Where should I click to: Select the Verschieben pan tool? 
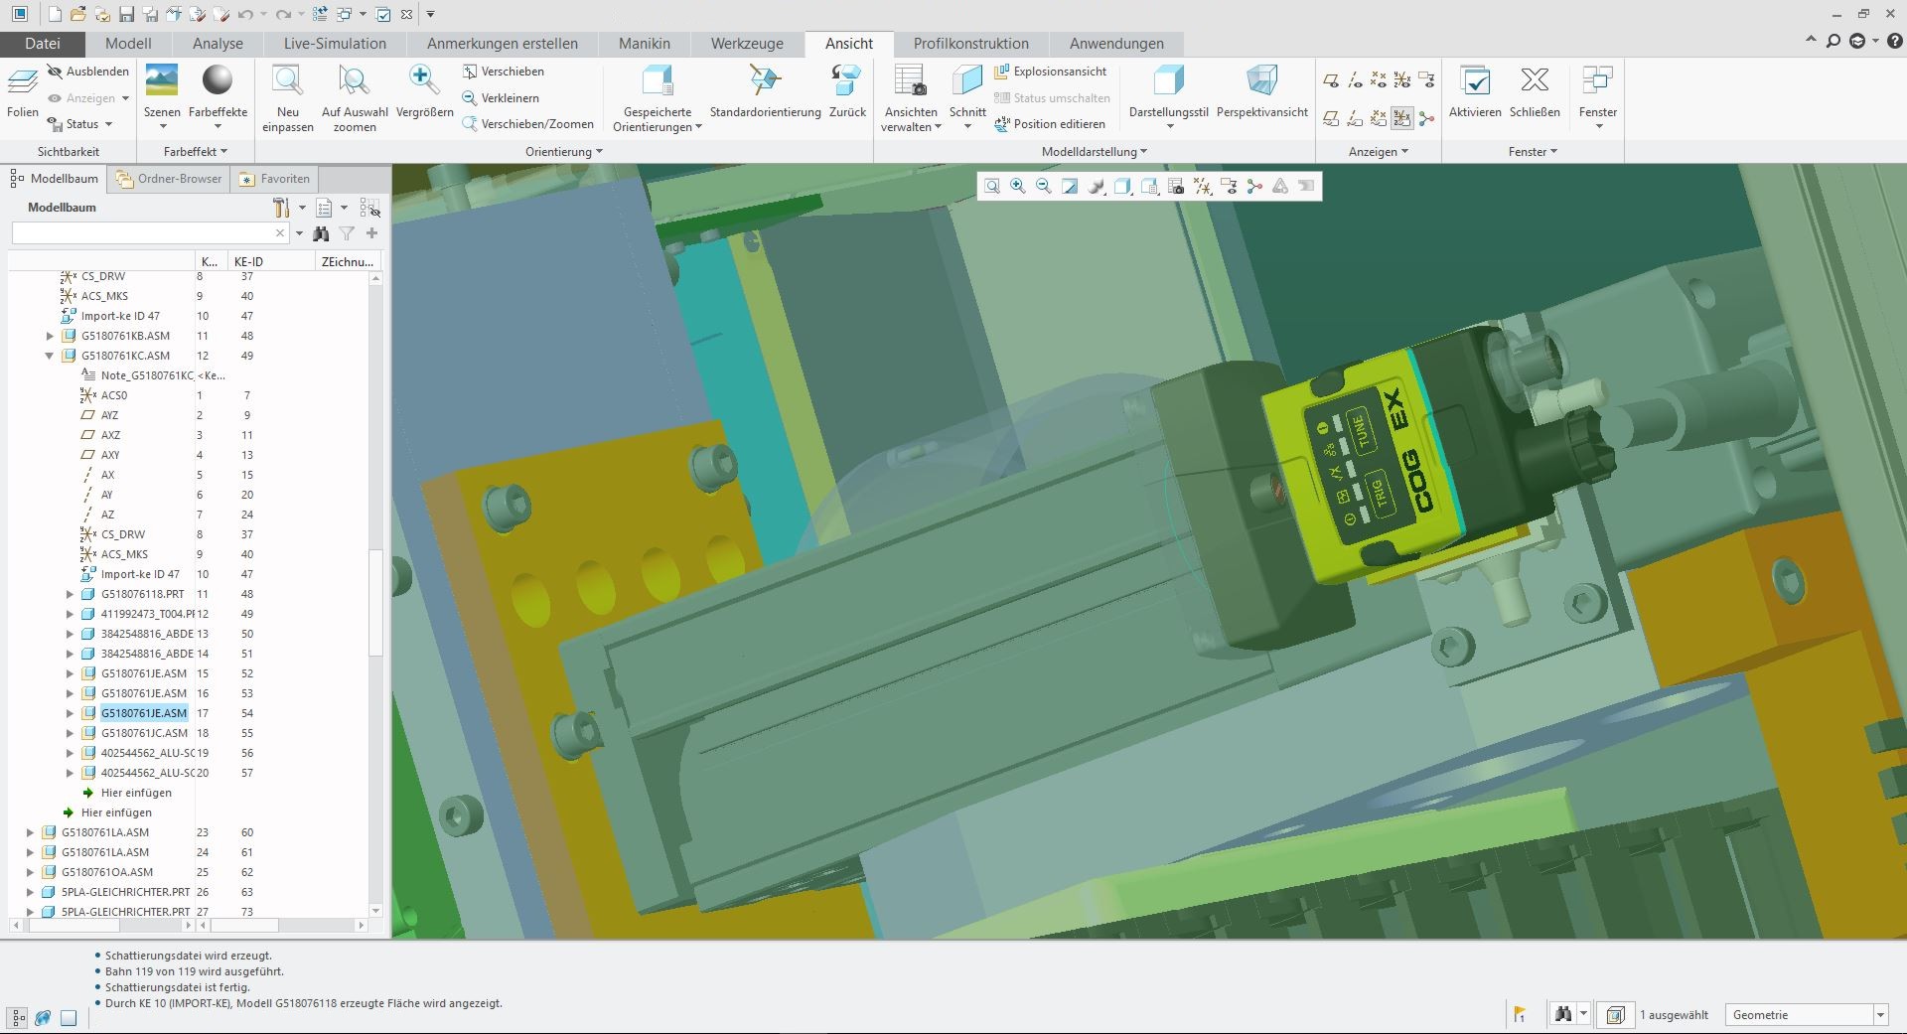click(503, 72)
